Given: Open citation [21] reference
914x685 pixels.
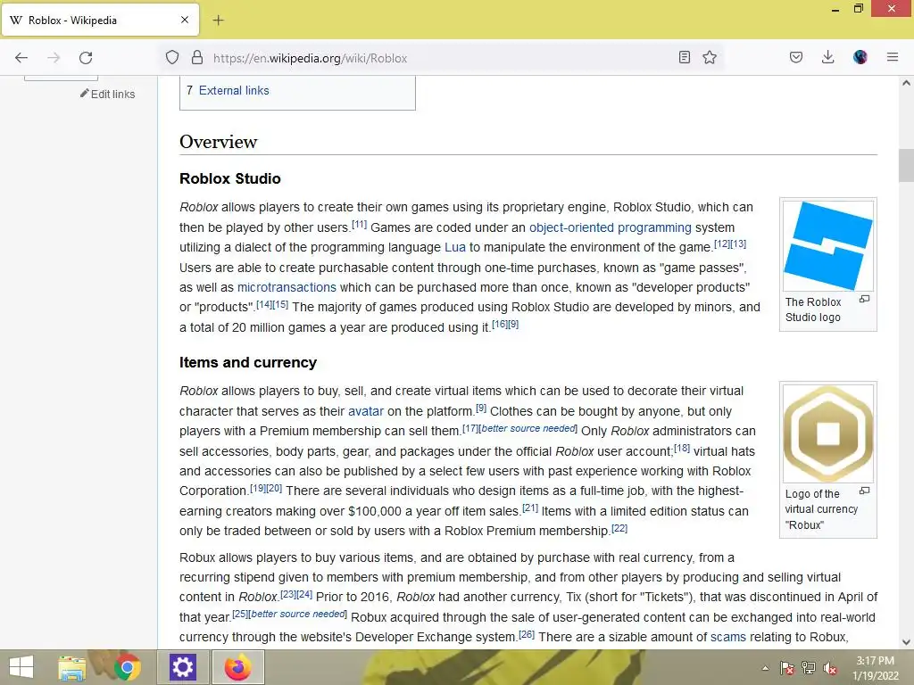Looking at the screenshot, I should [x=530, y=508].
